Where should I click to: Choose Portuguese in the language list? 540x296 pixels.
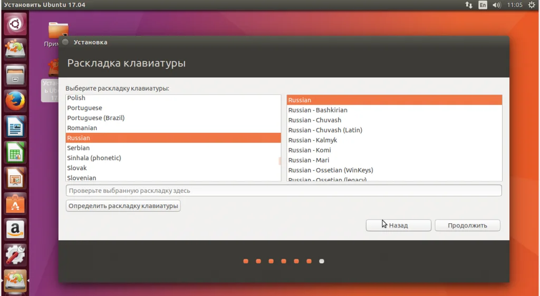[x=173, y=108]
